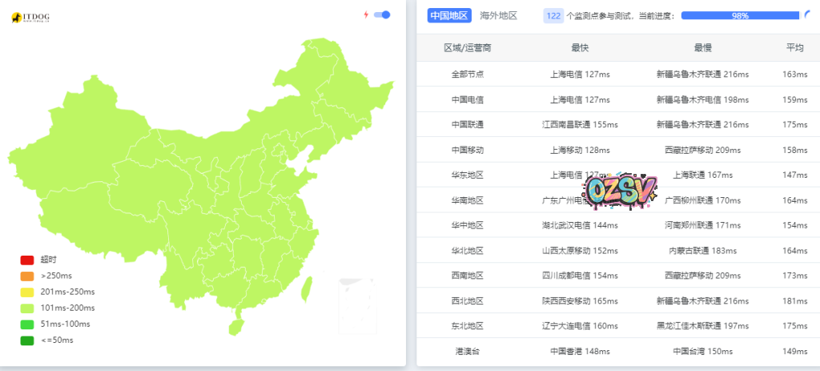Screen dimensions: 820x371
Task: Click the 平均 column header
Action: tap(794, 48)
